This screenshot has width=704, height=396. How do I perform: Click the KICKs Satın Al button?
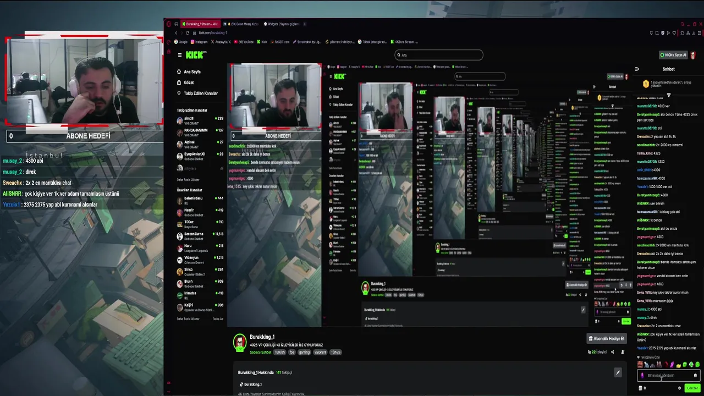(x=673, y=55)
